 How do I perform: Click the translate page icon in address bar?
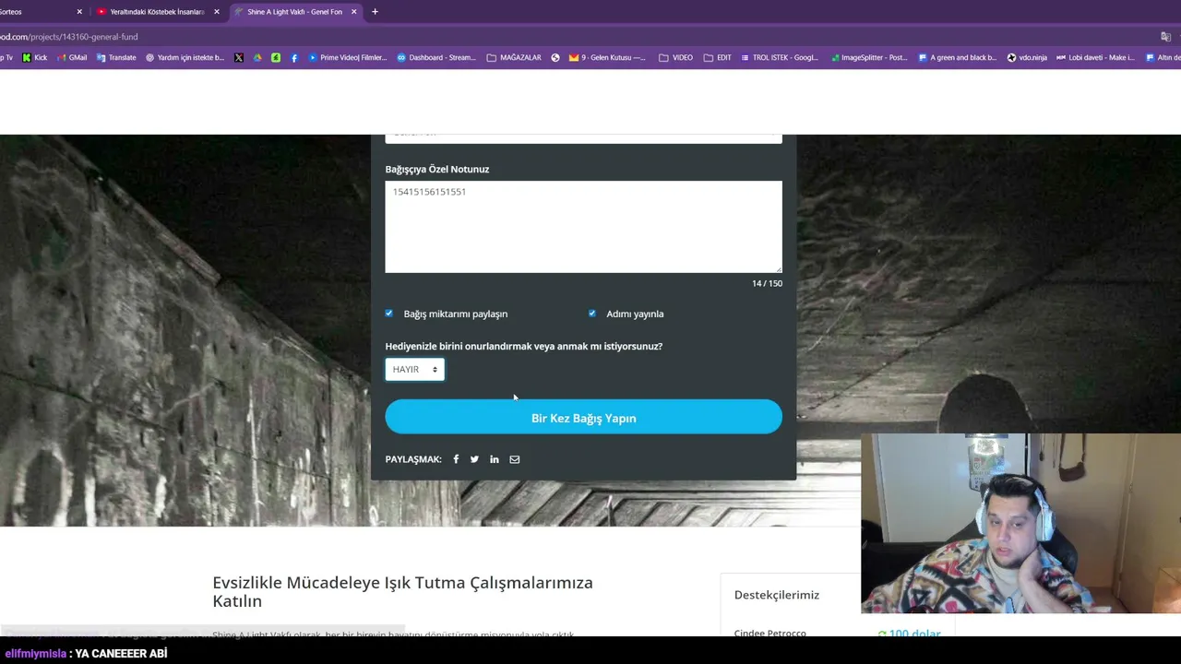(1165, 37)
